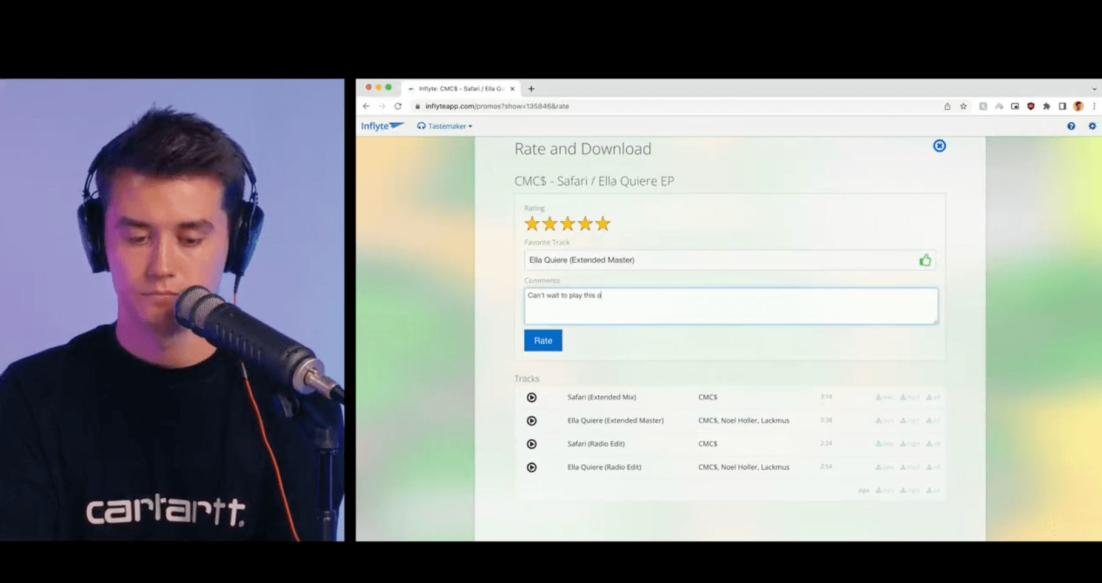Click the browser address bar URL
This screenshot has width=1102, height=583.
497,106
